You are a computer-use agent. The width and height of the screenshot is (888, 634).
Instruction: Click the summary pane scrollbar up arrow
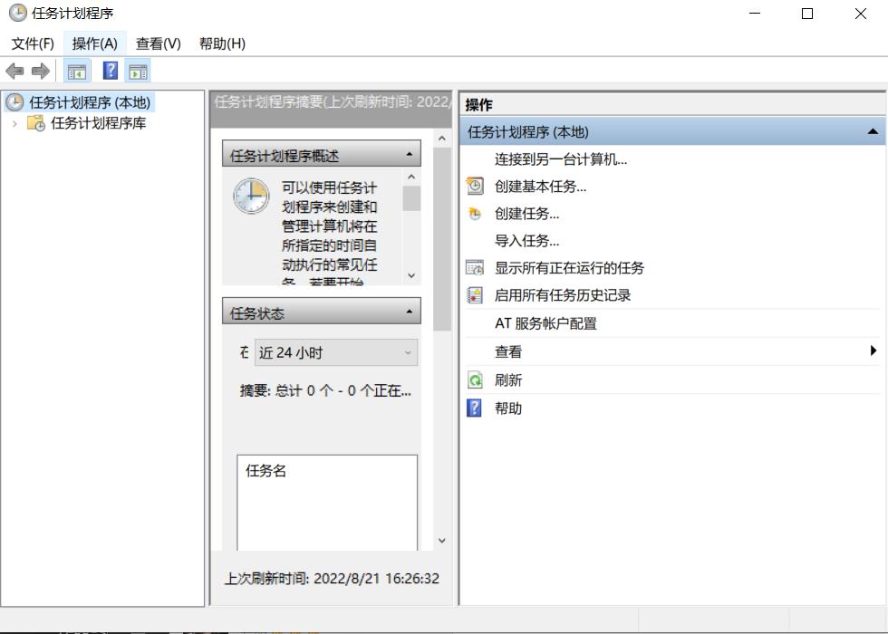pyautogui.click(x=442, y=138)
